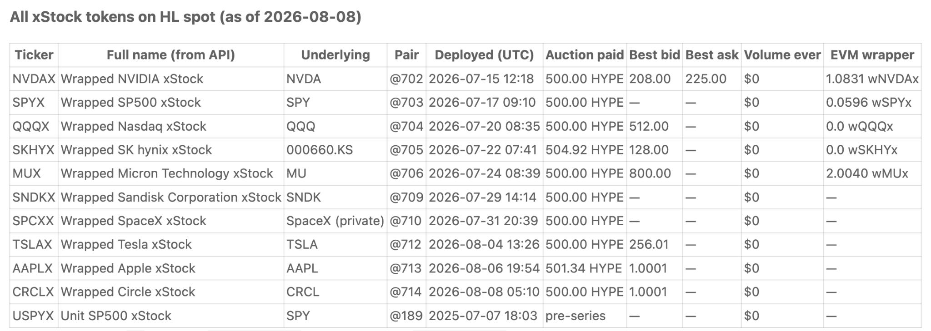Select pair @706 for Micron
The height and width of the screenshot is (331, 931).
tap(406, 173)
